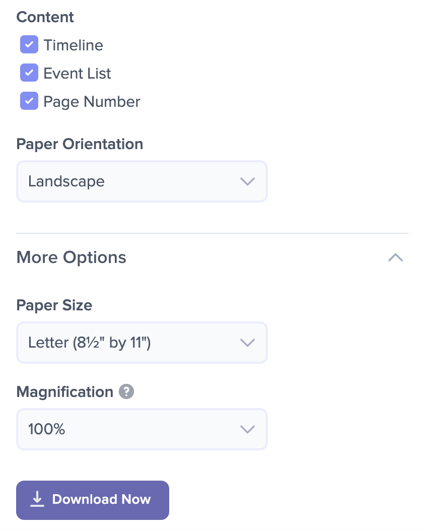Uncheck the Timeline checkbox

29,44
